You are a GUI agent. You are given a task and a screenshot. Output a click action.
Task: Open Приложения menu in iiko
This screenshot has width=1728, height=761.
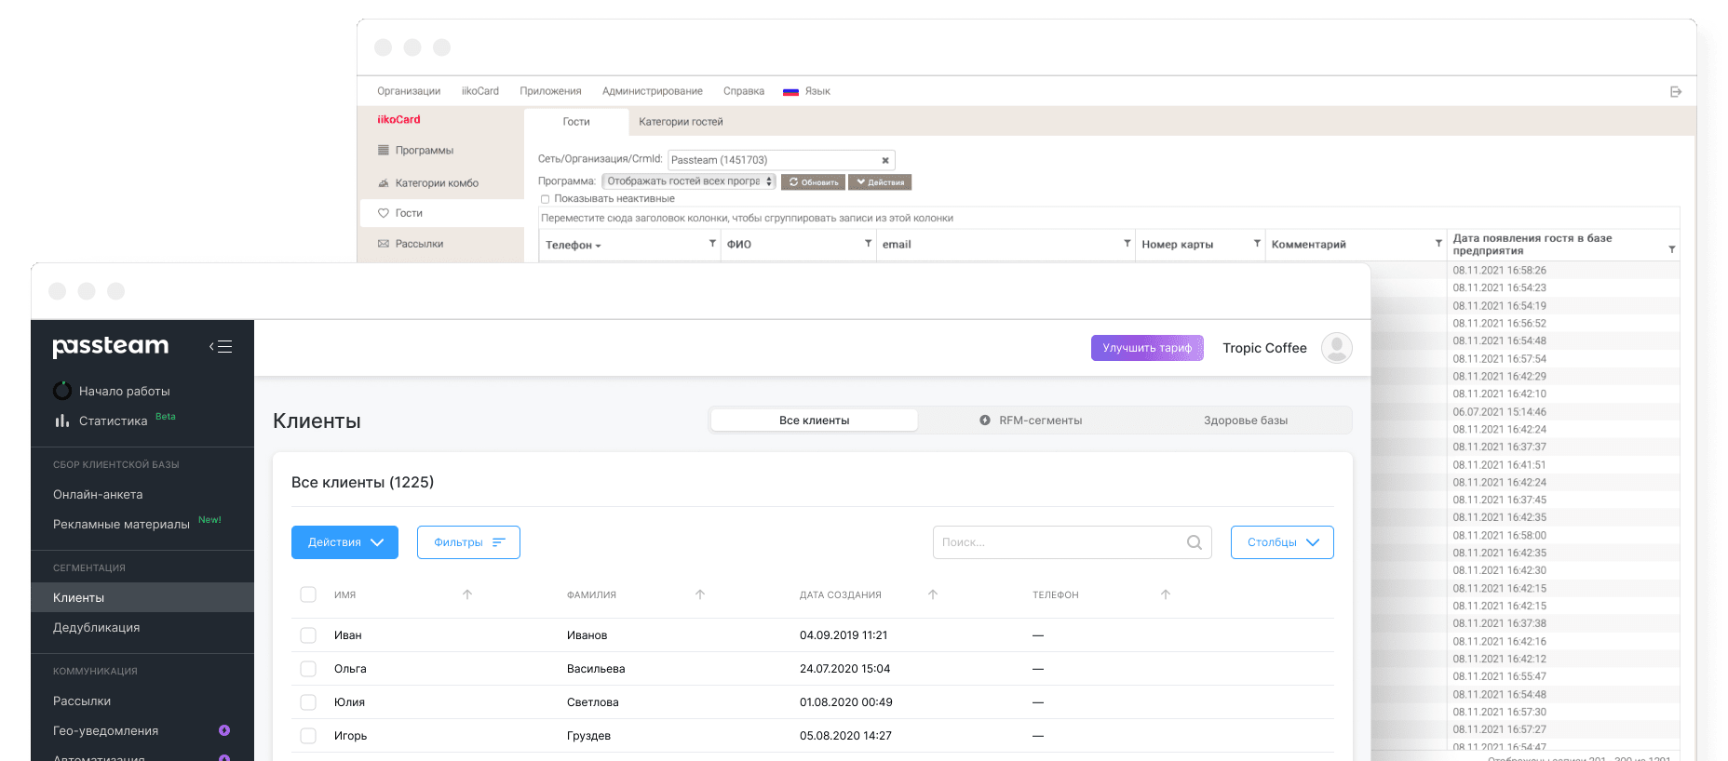[x=550, y=91]
